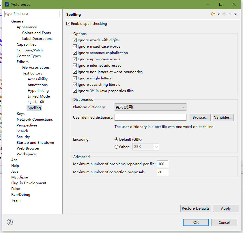Open Perspectives preferences

tap(27, 125)
